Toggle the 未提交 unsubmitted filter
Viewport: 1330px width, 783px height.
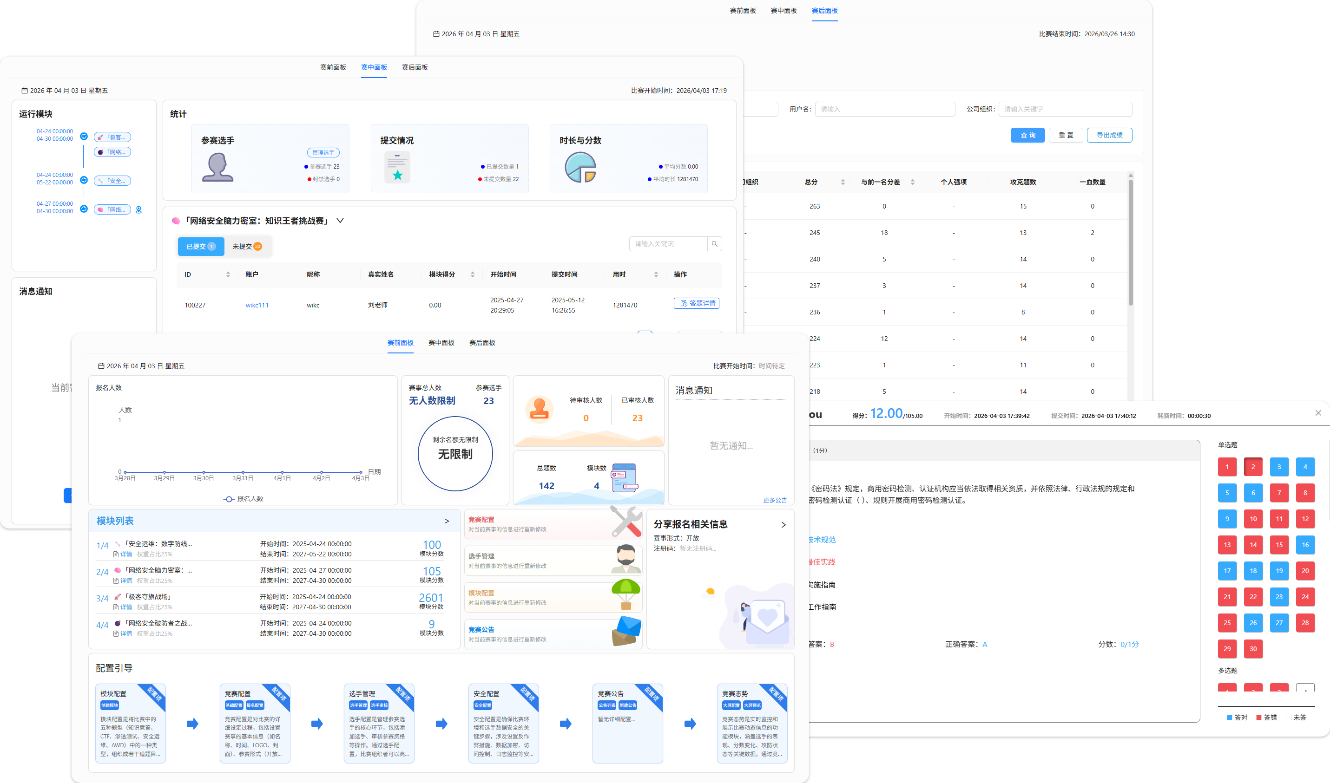pos(247,247)
